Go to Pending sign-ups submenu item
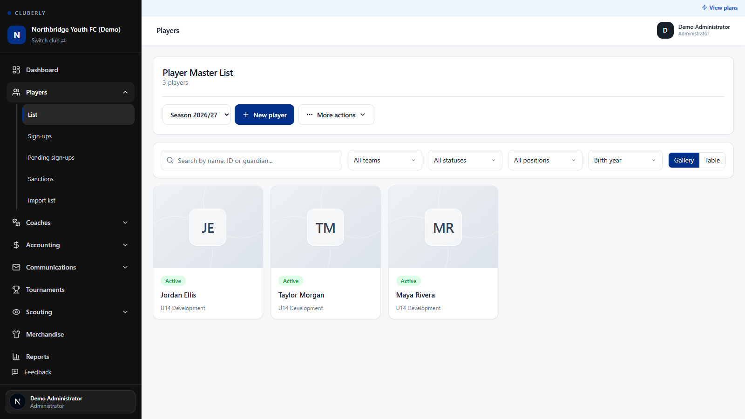 51,157
